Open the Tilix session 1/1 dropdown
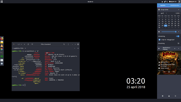Viewport: 181px width, 102px height. [20, 44]
